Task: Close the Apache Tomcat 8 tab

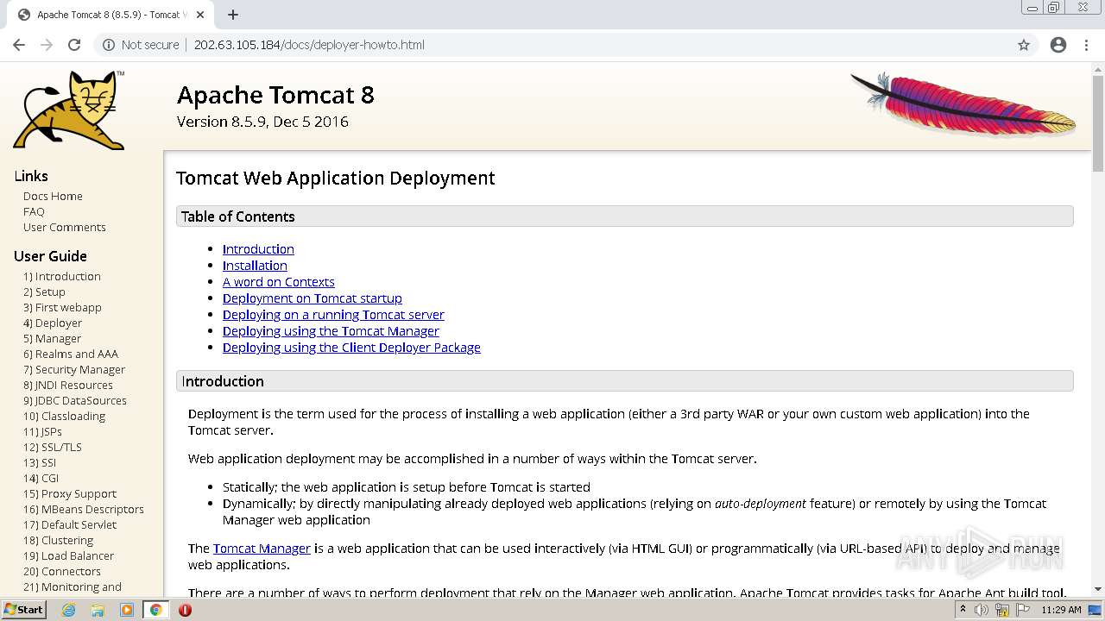Action: 200,15
